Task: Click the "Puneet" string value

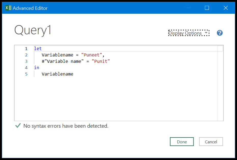Action: tap(92, 55)
